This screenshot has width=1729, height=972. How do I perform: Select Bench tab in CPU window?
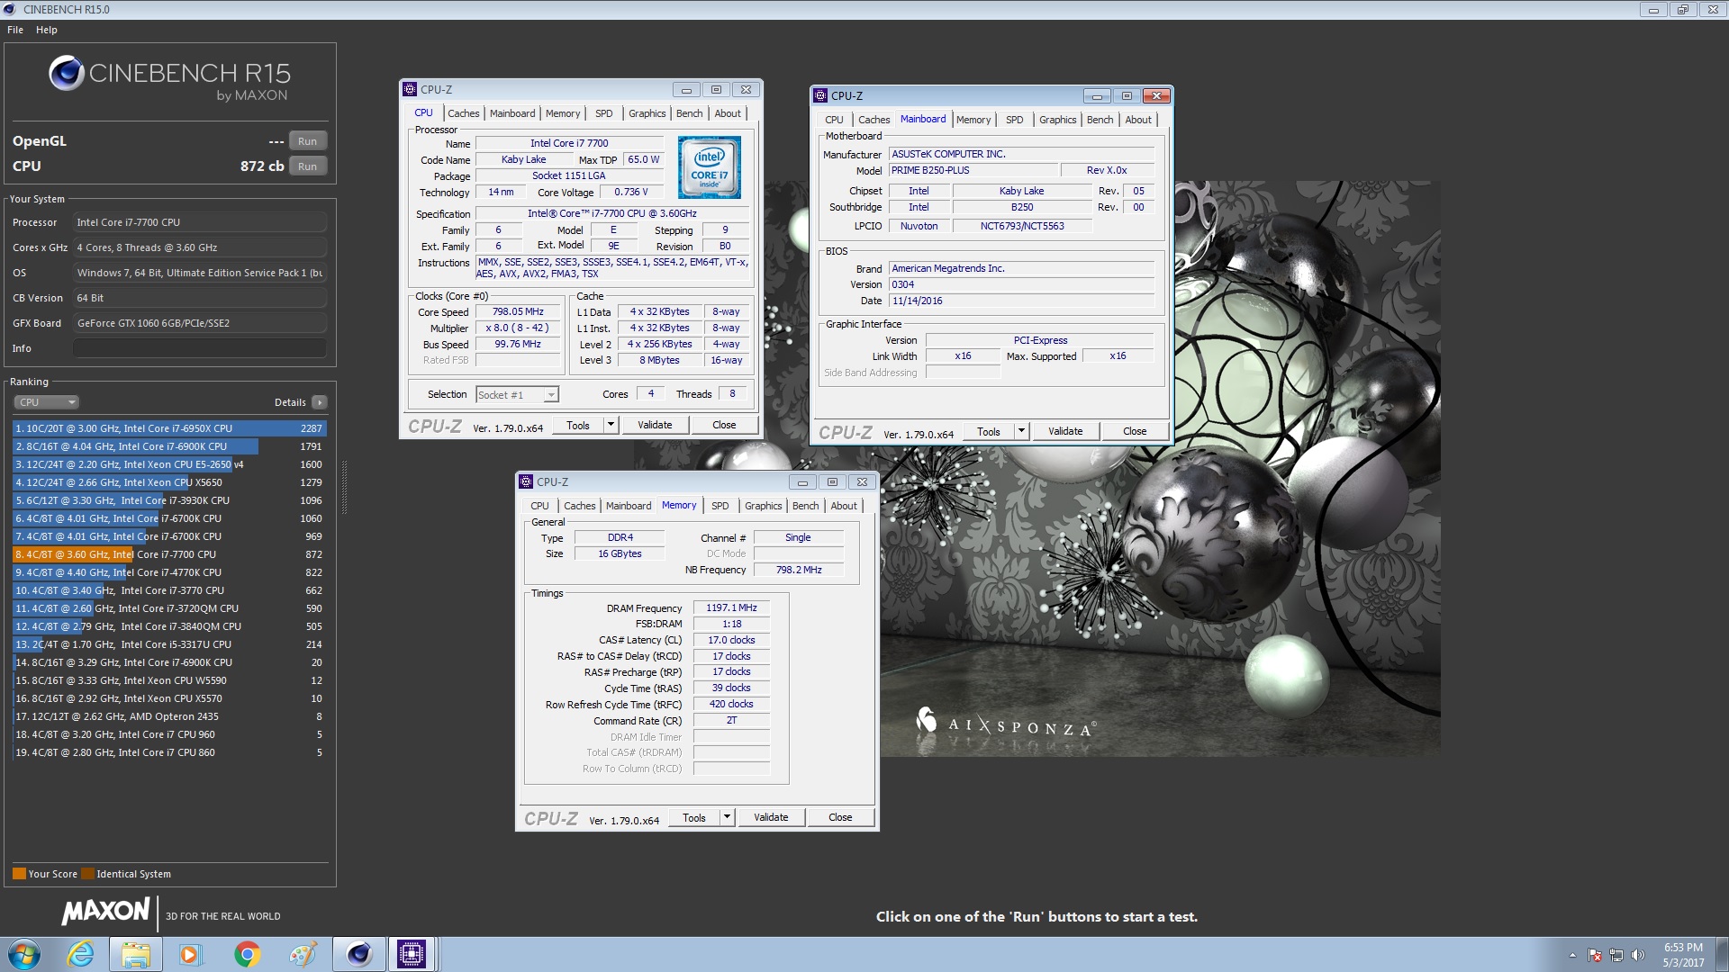coord(689,113)
